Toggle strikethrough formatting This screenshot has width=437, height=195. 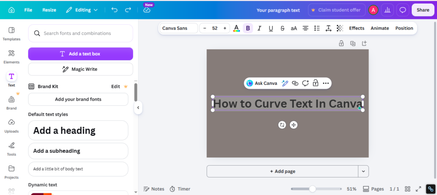pos(283,28)
